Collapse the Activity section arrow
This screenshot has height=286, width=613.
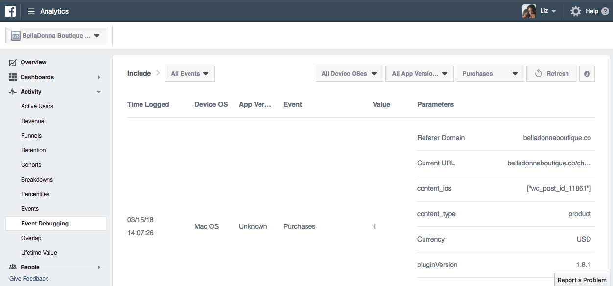tap(99, 92)
